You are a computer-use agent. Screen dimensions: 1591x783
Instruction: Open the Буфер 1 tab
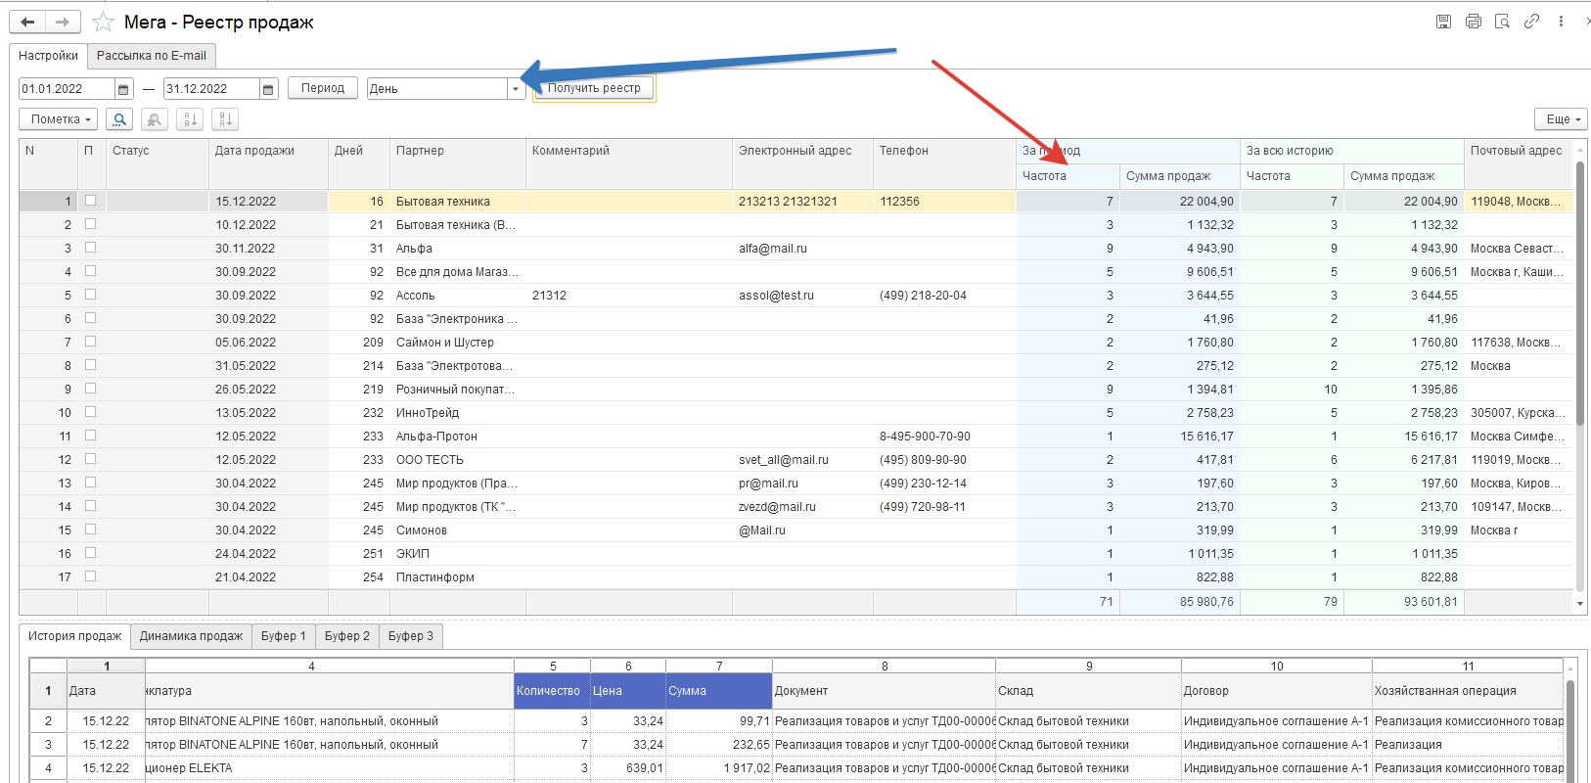(x=284, y=636)
